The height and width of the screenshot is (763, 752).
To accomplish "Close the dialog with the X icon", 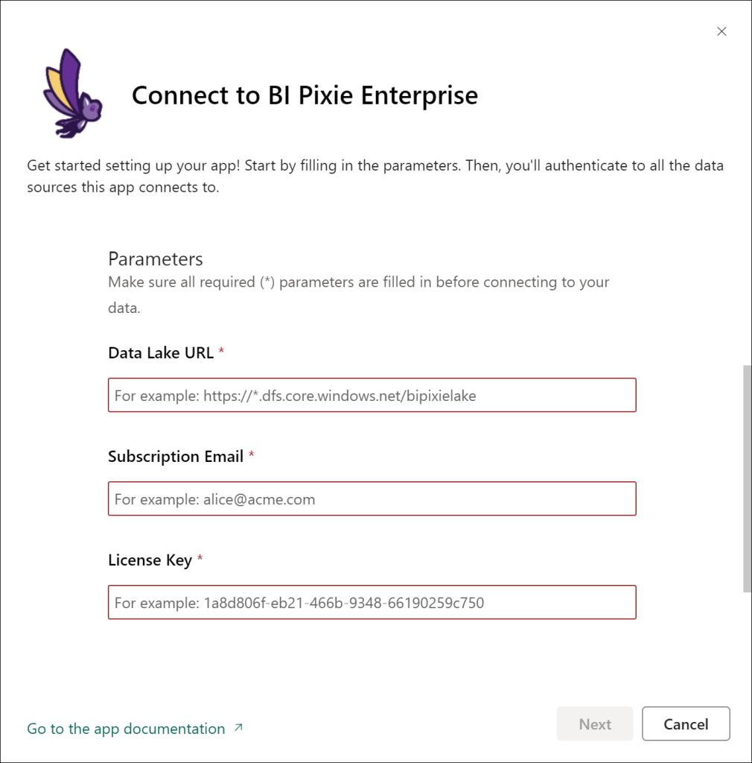I will (x=721, y=31).
